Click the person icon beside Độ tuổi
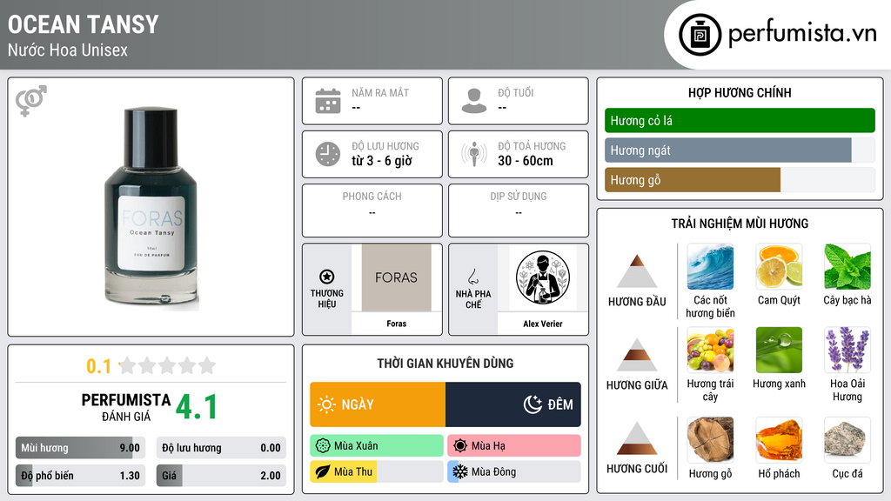891x501 pixels. click(x=474, y=101)
